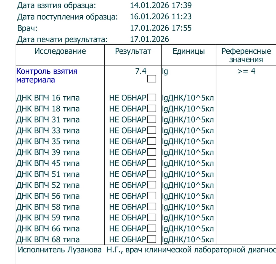Image resolution: width=276 pixels, height=264 pixels.
Task: Click the Единицы column header
Action: point(189,51)
